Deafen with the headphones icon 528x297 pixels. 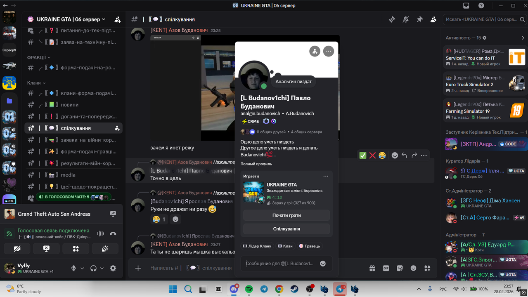[94, 268]
